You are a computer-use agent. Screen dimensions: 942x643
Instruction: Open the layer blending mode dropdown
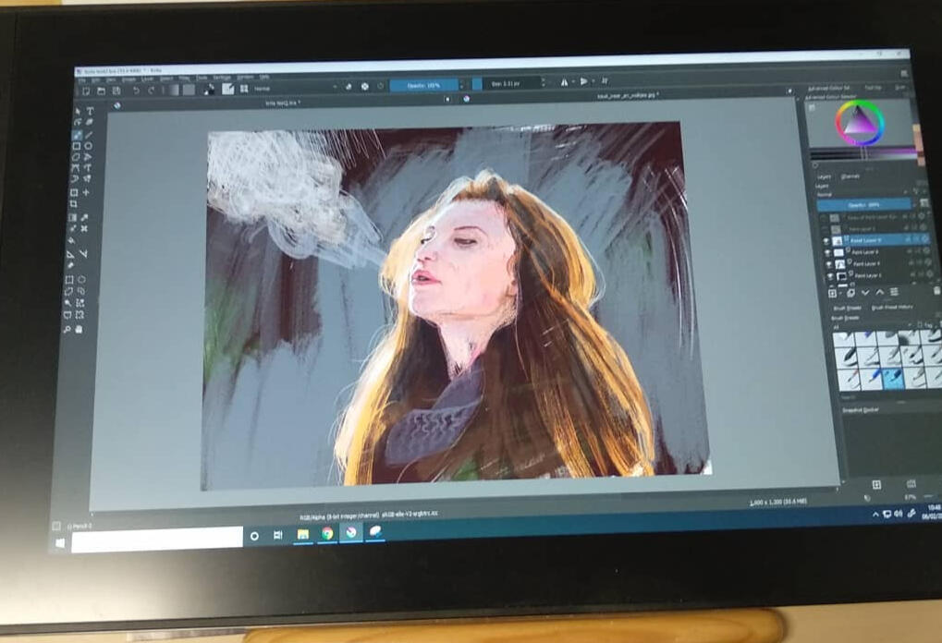[862, 195]
